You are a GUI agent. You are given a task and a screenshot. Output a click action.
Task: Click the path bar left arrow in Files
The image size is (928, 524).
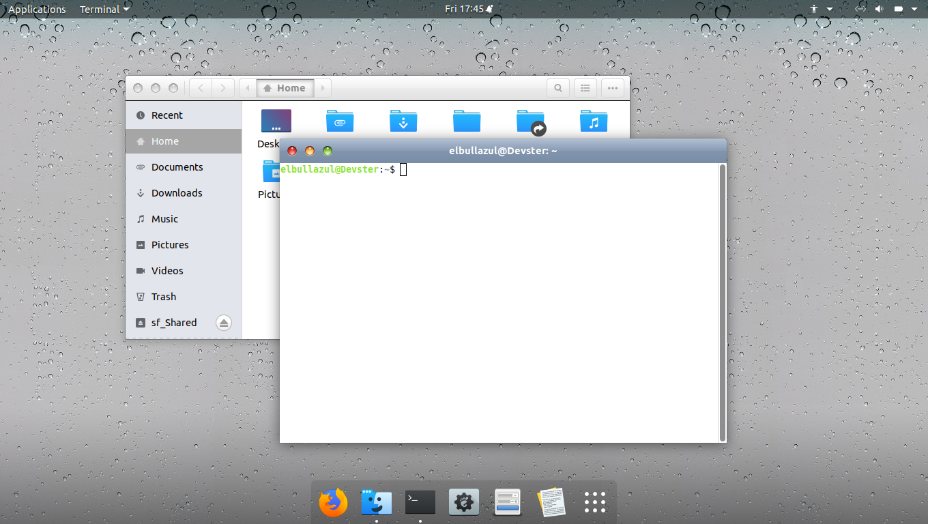click(247, 88)
